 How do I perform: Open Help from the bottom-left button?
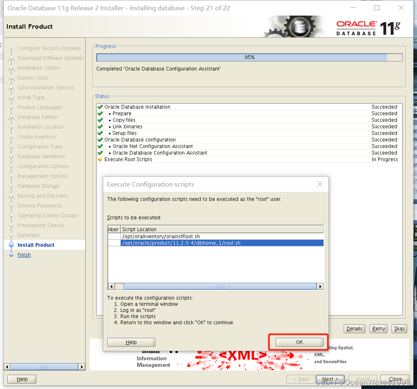[21, 379]
